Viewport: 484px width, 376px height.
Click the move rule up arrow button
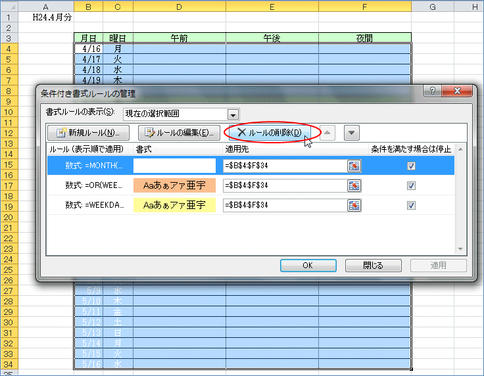327,133
